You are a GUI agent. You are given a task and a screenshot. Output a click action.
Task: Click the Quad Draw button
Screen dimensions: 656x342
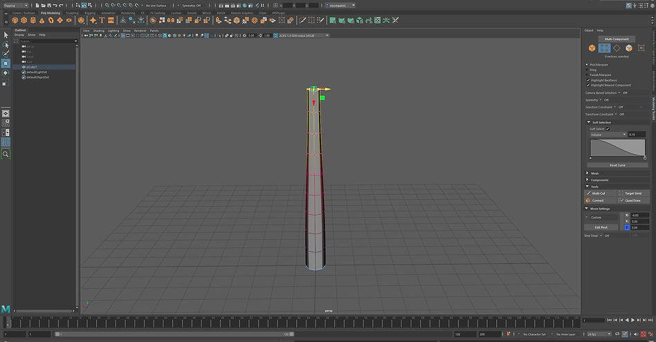point(633,200)
